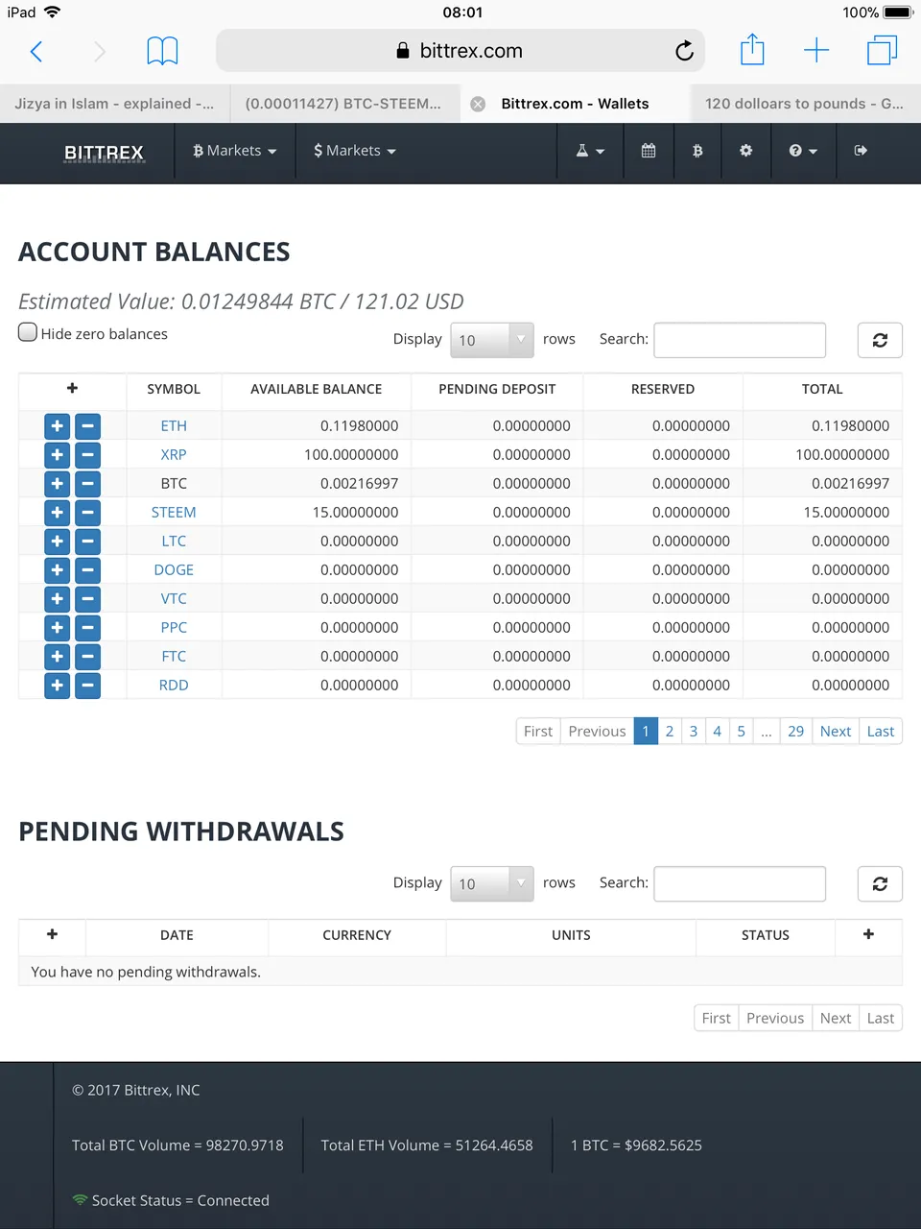Screen dimensions: 921x1229
Task: Switch to 120 dolloars to pounds tab
Action: [x=804, y=104]
